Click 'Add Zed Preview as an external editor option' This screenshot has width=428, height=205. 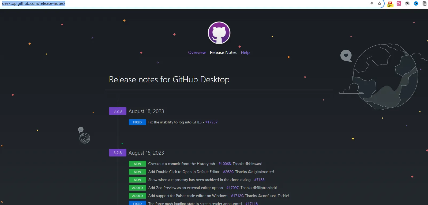tap(186, 188)
